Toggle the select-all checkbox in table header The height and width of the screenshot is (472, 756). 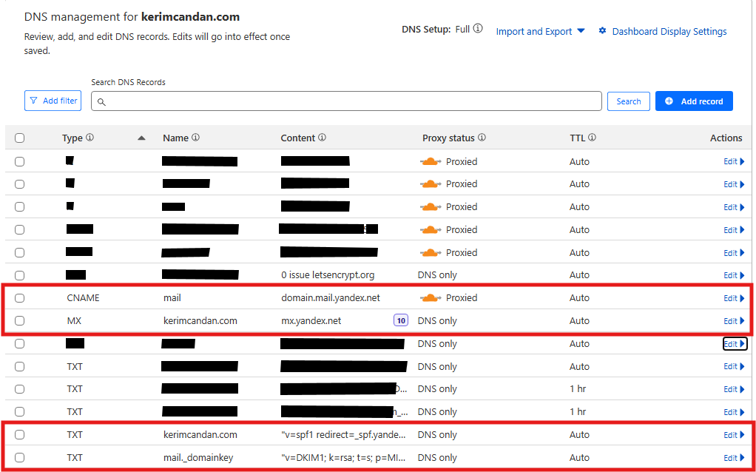coord(19,138)
